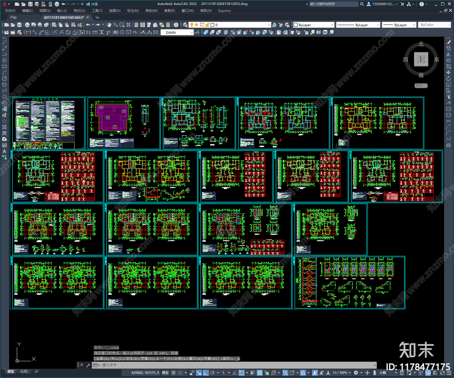454x378 pixels.
Task: Select the Diameter dimension tool
Action: pos(68,32)
